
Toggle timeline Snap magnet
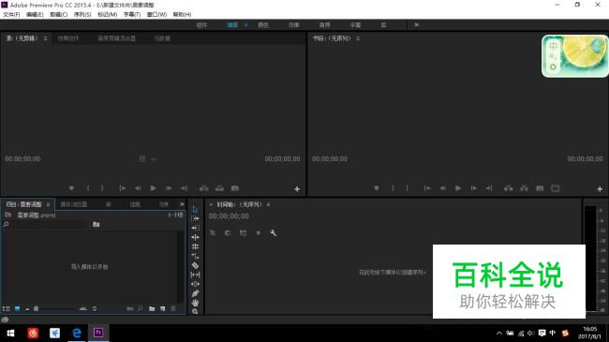[x=228, y=232]
